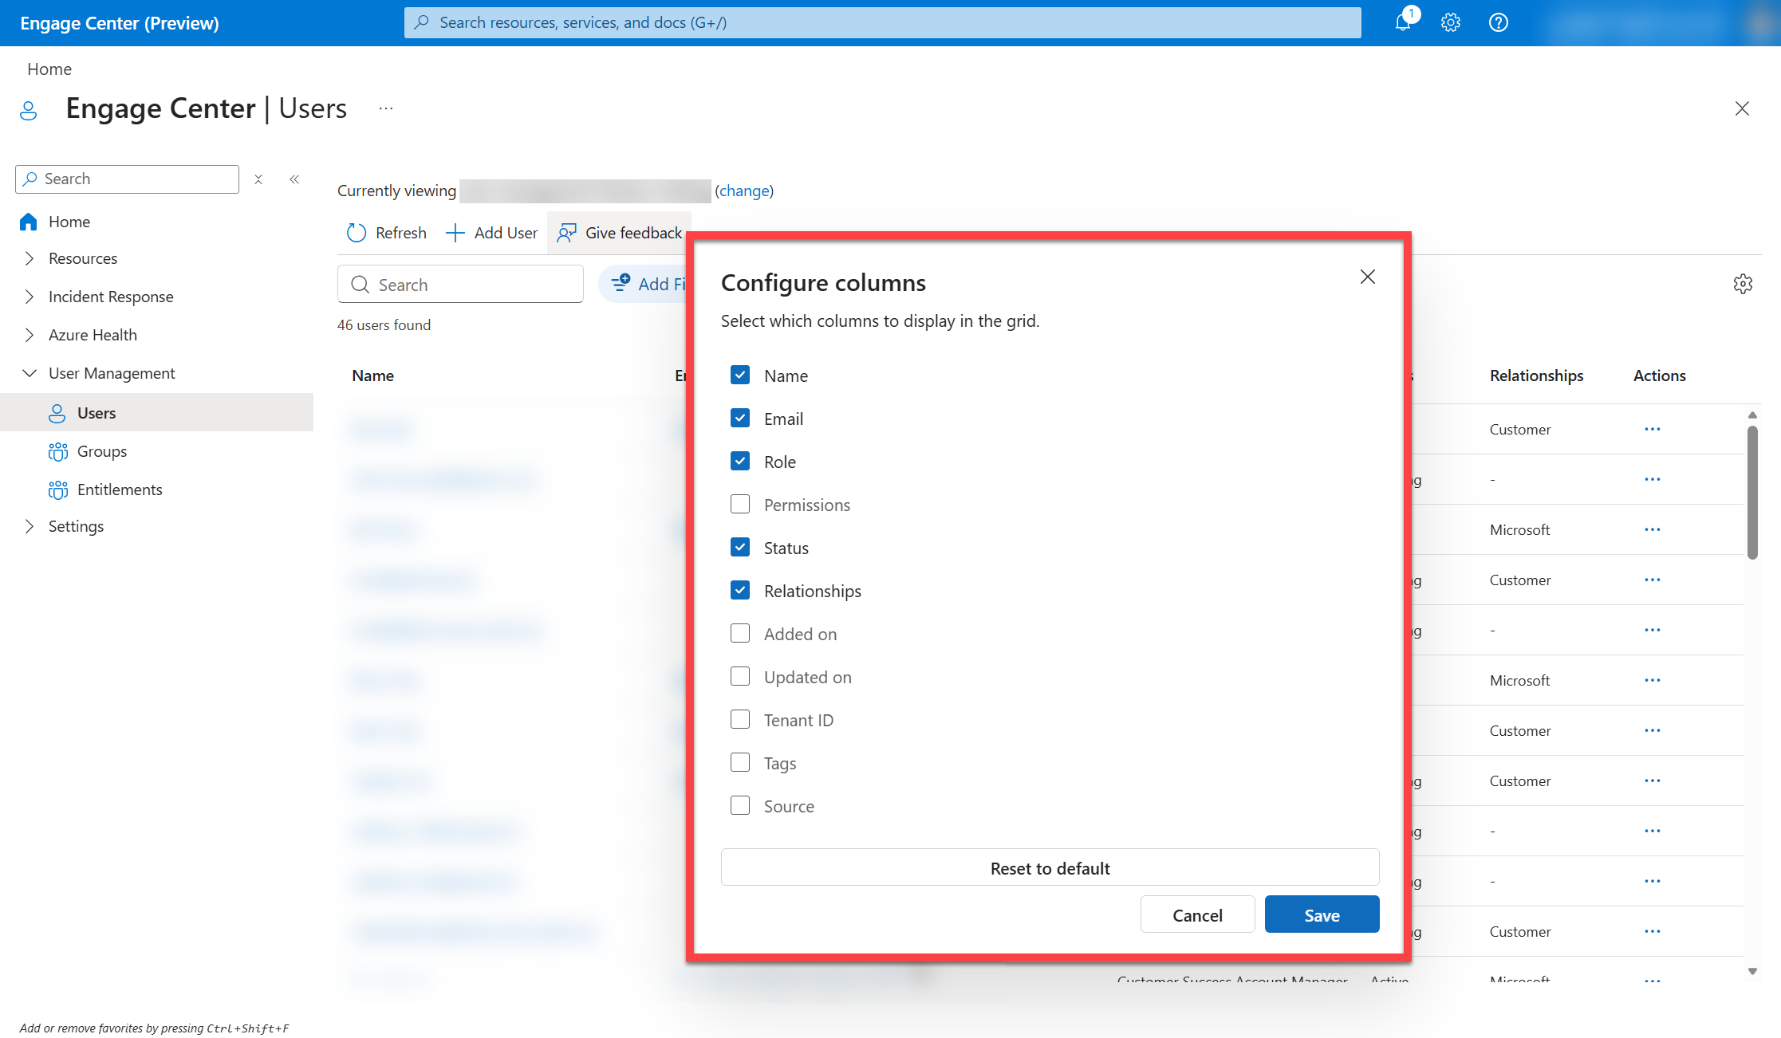Expand the Incident Response section chevron
Viewport: 1781px width, 1038px height.
coord(30,297)
